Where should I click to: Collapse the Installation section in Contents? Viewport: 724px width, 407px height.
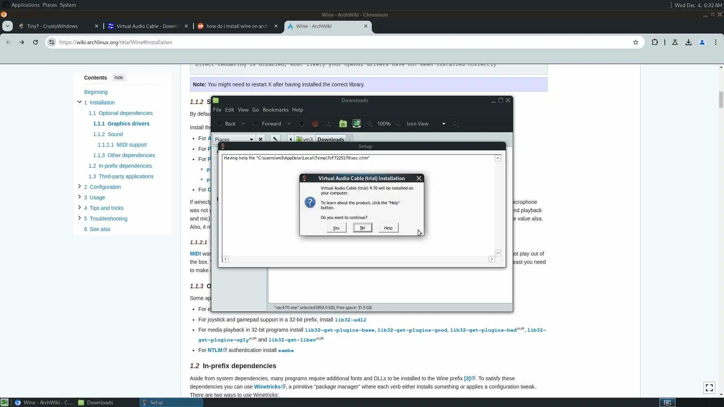click(x=79, y=102)
